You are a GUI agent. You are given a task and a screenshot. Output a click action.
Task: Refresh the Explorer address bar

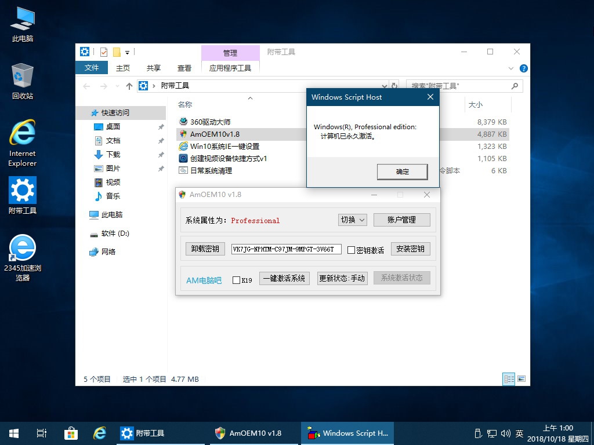tap(394, 86)
